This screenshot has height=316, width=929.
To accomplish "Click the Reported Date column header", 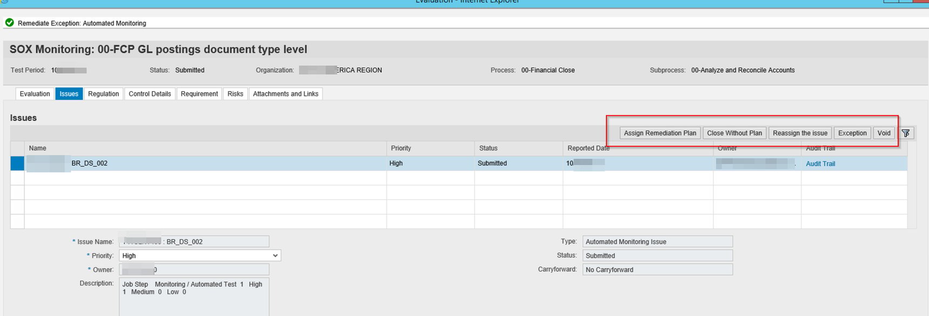I will (x=638, y=148).
